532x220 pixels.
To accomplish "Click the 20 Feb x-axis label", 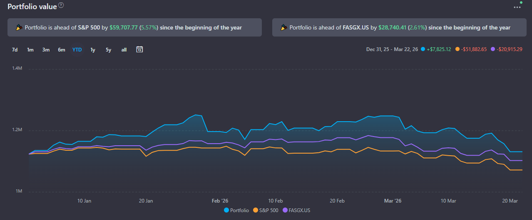I will point(337,201).
